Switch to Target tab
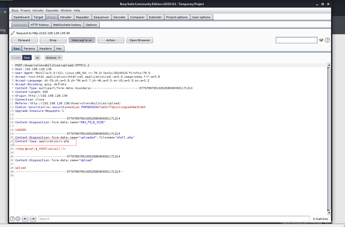 [39, 17]
